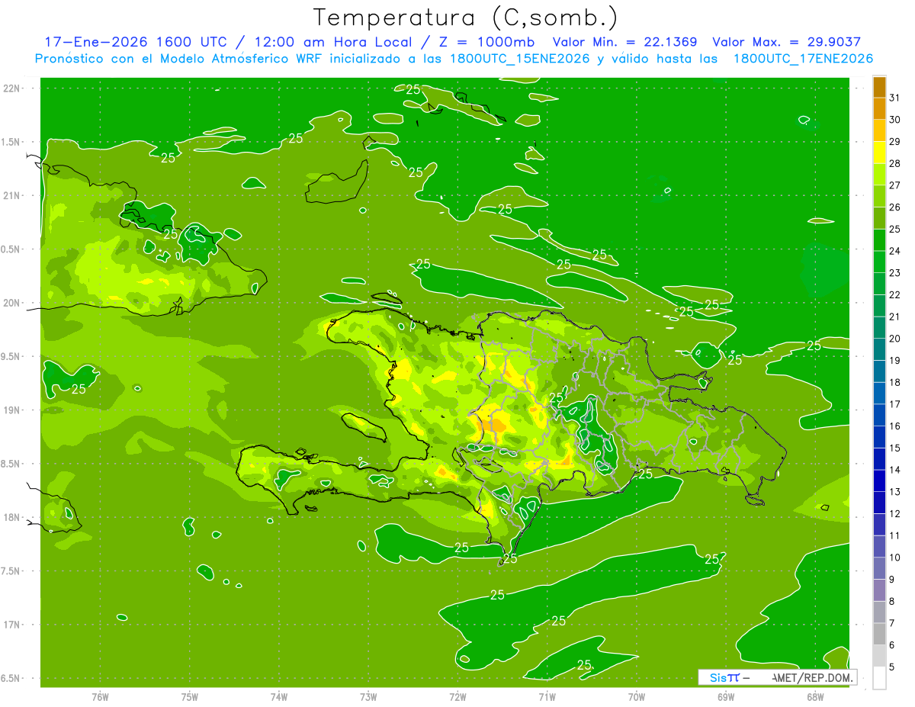Click the 69W longitude axis label
Screen dimensions: 915x707
725,697
